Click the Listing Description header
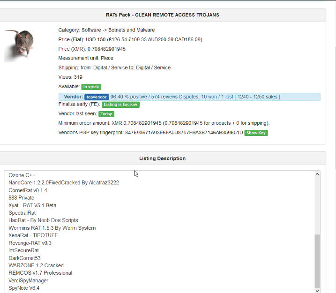The image size is (336, 293). click(163, 158)
